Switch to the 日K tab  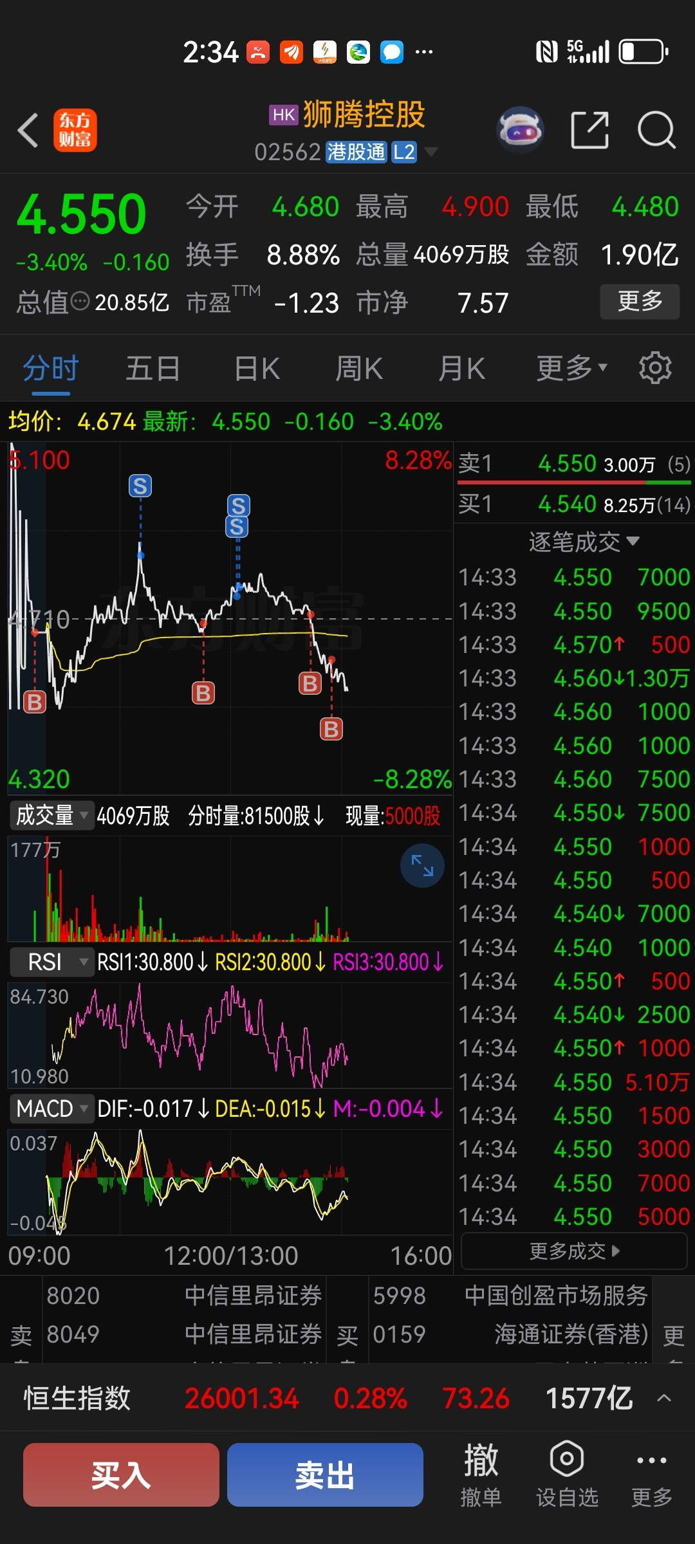tap(257, 368)
